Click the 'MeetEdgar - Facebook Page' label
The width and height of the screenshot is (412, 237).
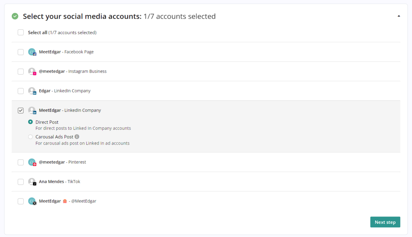pyautogui.click(x=66, y=52)
